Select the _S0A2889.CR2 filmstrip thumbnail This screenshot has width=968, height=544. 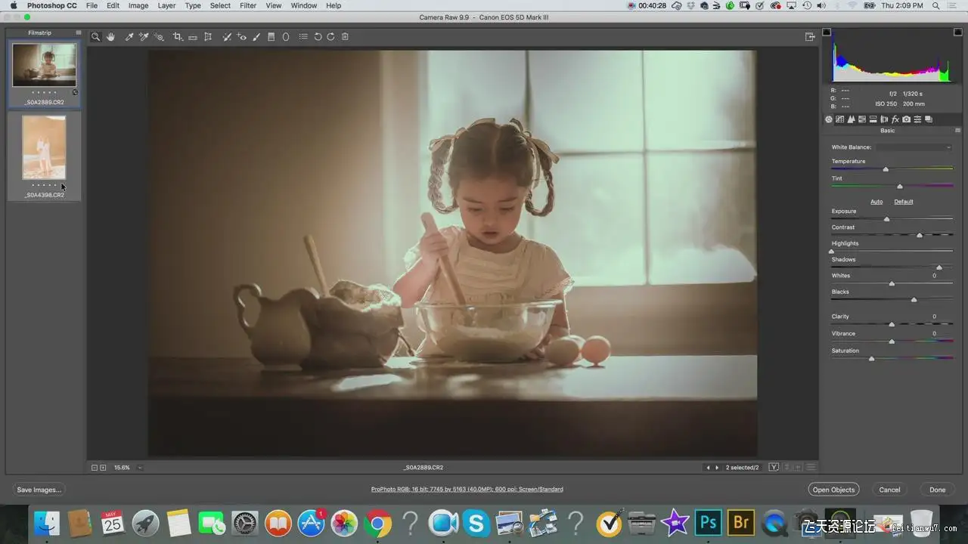44,66
